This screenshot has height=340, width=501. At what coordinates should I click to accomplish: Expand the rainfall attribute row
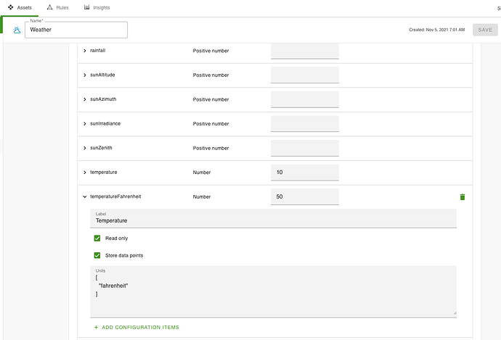(85, 51)
